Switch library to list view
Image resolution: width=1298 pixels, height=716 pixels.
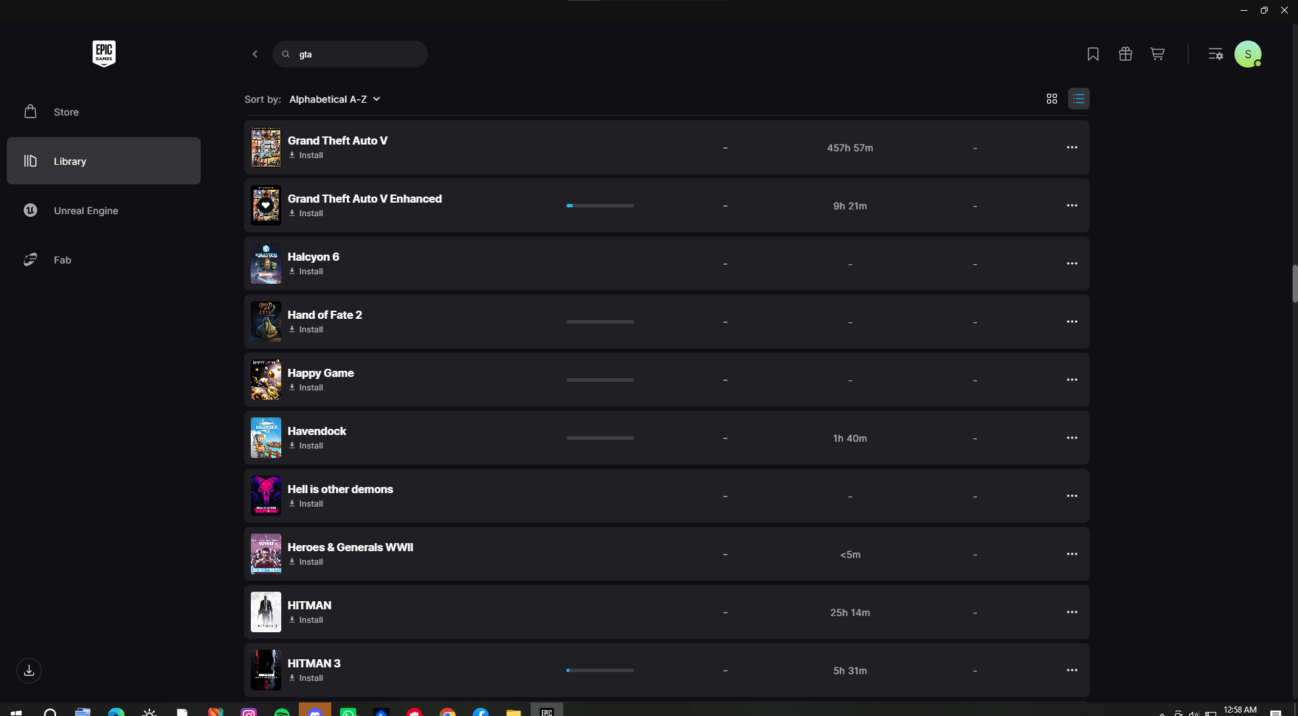point(1079,99)
